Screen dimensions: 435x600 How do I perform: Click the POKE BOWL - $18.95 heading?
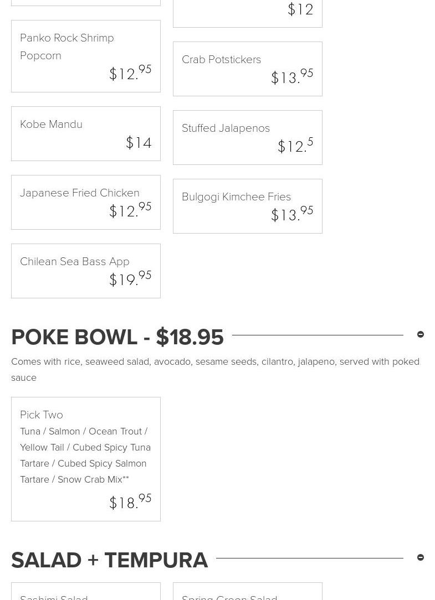coord(117,337)
